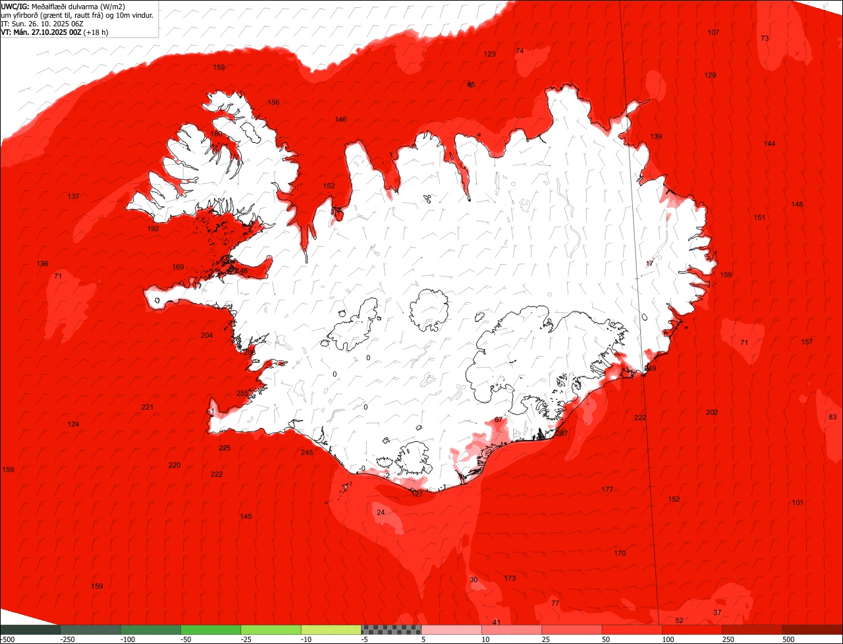
Task: Click the flux value 77 near the bottom
Action: (x=555, y=603)
